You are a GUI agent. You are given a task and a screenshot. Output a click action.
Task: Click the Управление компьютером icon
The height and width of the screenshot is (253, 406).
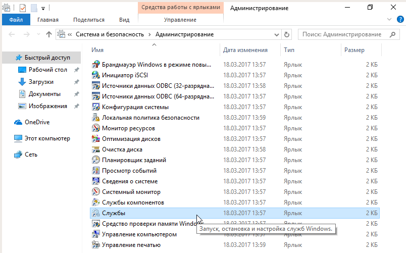click(96, 234)
